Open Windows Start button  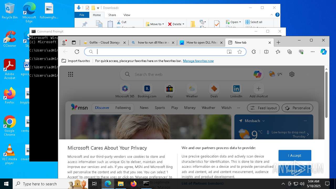coord(6,184)
